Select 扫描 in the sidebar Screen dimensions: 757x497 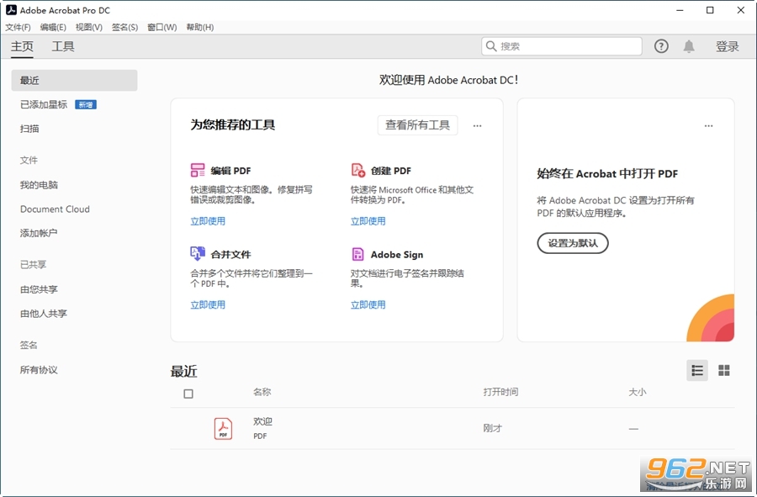29,129
